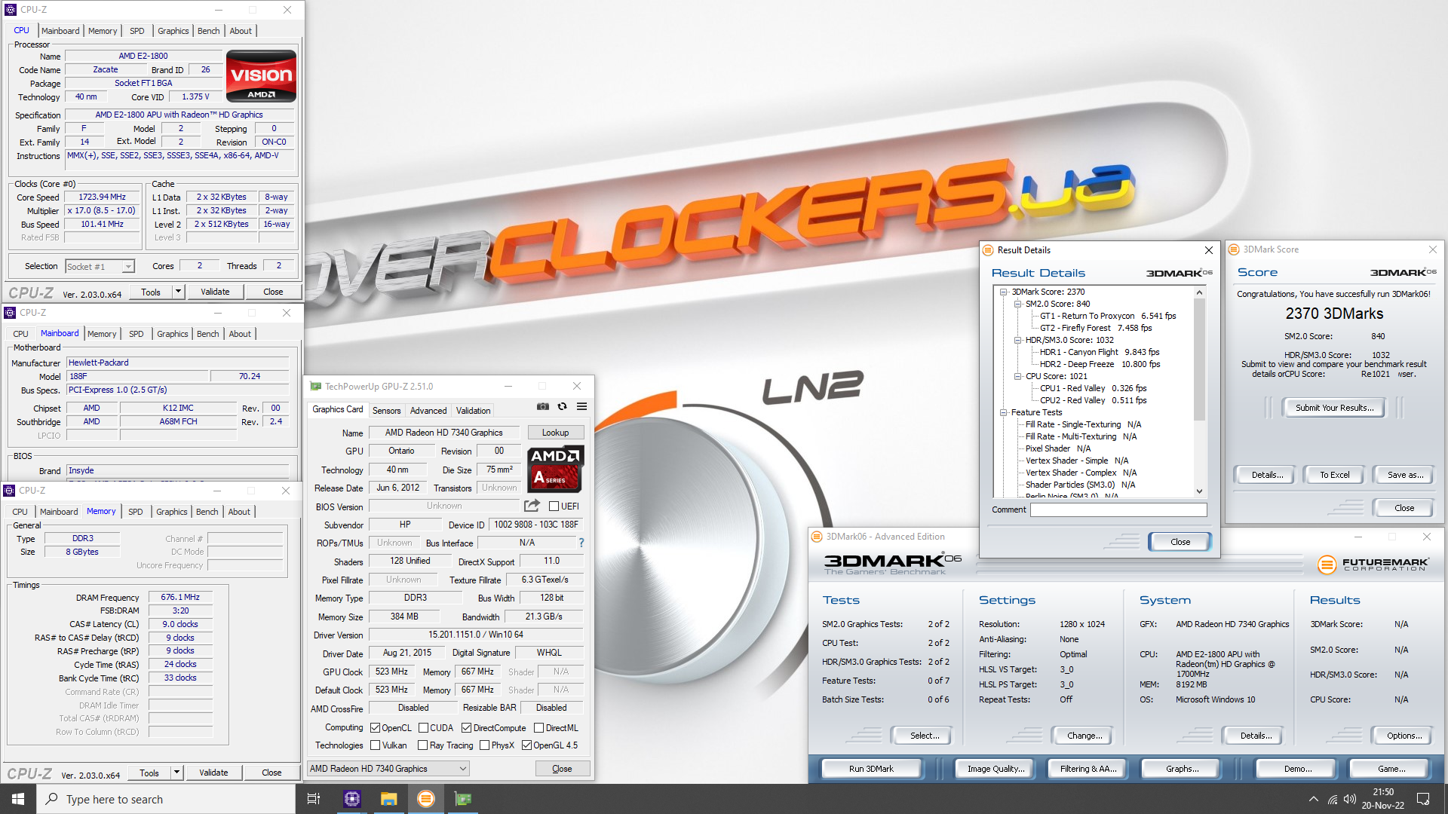Open the network tray icon
The width and height of the screenshot is (1448, 814).
1333,799
